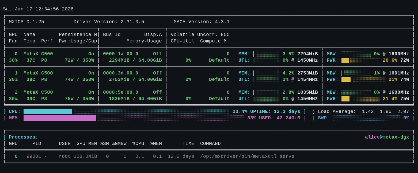
Task: Click the Compute M. column header
Action: coord(215,41)
